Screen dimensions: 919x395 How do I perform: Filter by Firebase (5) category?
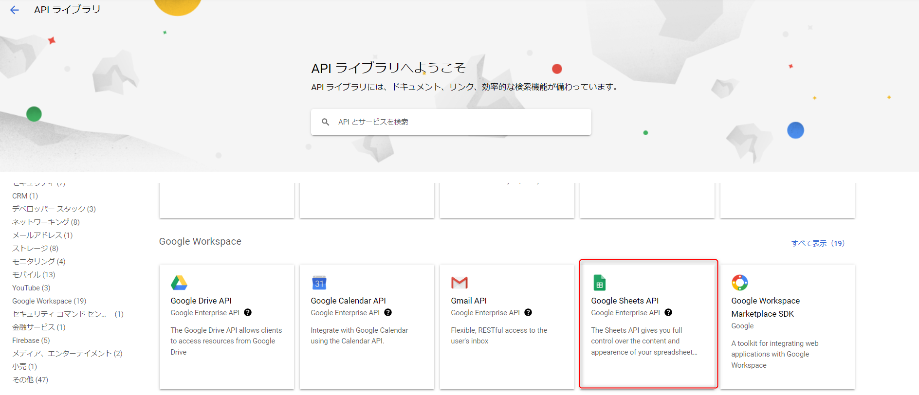[x=31, y=341]
